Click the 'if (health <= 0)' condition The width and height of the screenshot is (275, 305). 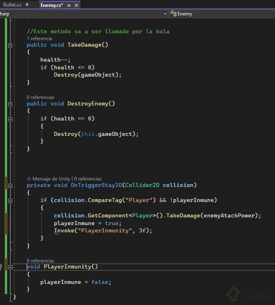coord(67,67)
